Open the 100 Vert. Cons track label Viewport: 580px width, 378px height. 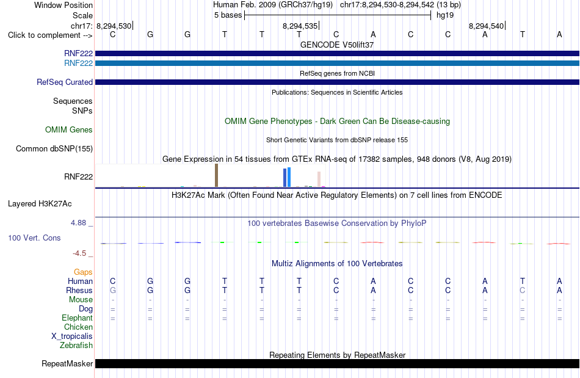34,238
